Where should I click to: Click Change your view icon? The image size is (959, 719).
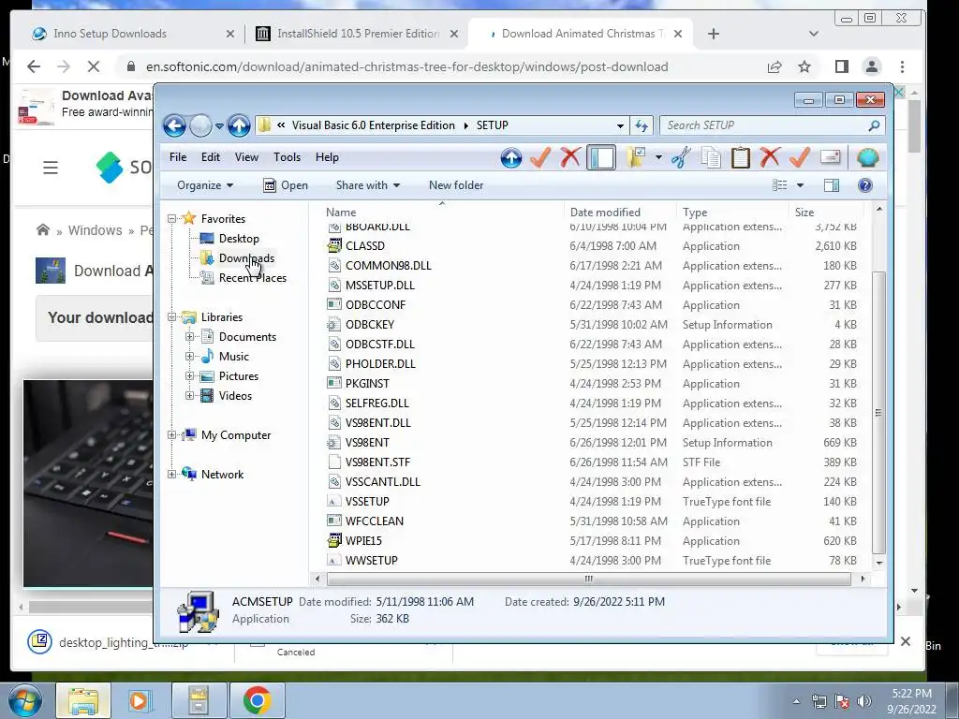[x=780, y=185]
